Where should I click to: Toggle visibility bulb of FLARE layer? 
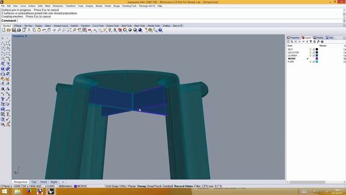coord(310,62)
